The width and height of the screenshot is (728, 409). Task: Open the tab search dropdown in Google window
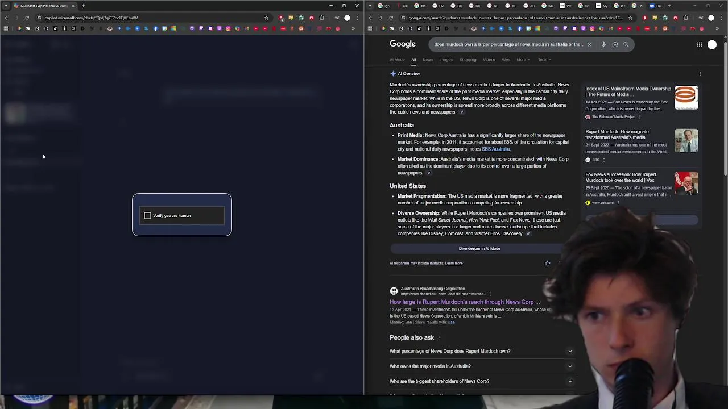point(370,6)
